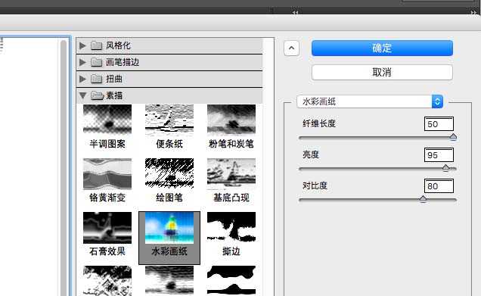Click the 亮度 value field
The image size is (481, 296).
[x=439, y=154]
